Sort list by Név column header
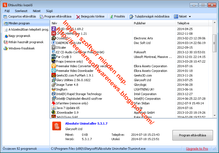 91,23
